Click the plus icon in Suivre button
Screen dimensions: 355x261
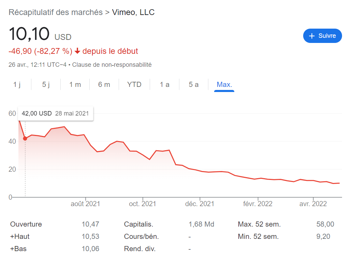[x=312, y=36]
